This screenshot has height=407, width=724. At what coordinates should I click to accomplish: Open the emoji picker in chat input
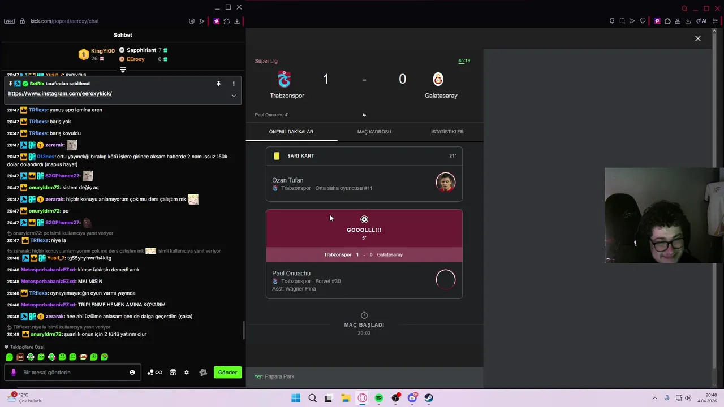(132, 373)
